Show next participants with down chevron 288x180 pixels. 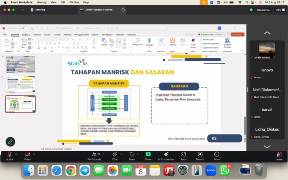pos(267,146)
